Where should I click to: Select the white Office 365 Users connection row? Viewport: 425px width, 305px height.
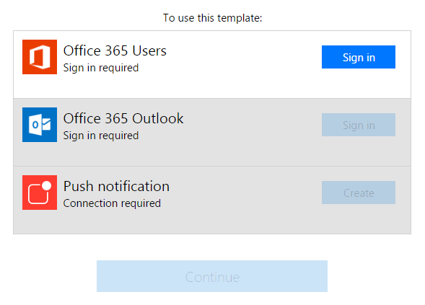coord(212,64)
